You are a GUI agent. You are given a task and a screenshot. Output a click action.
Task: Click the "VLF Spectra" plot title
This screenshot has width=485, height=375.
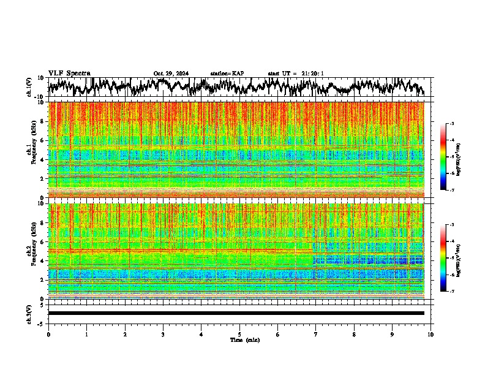click(69, 74)
